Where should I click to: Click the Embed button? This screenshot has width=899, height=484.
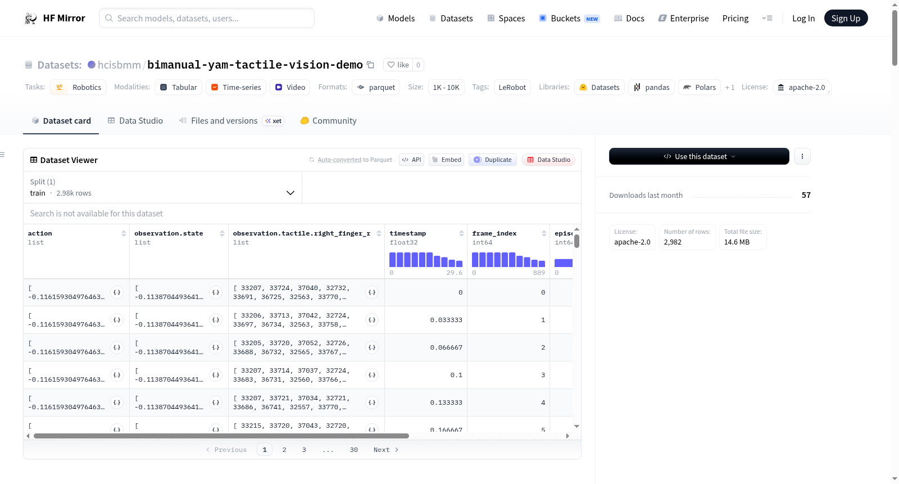447,160
